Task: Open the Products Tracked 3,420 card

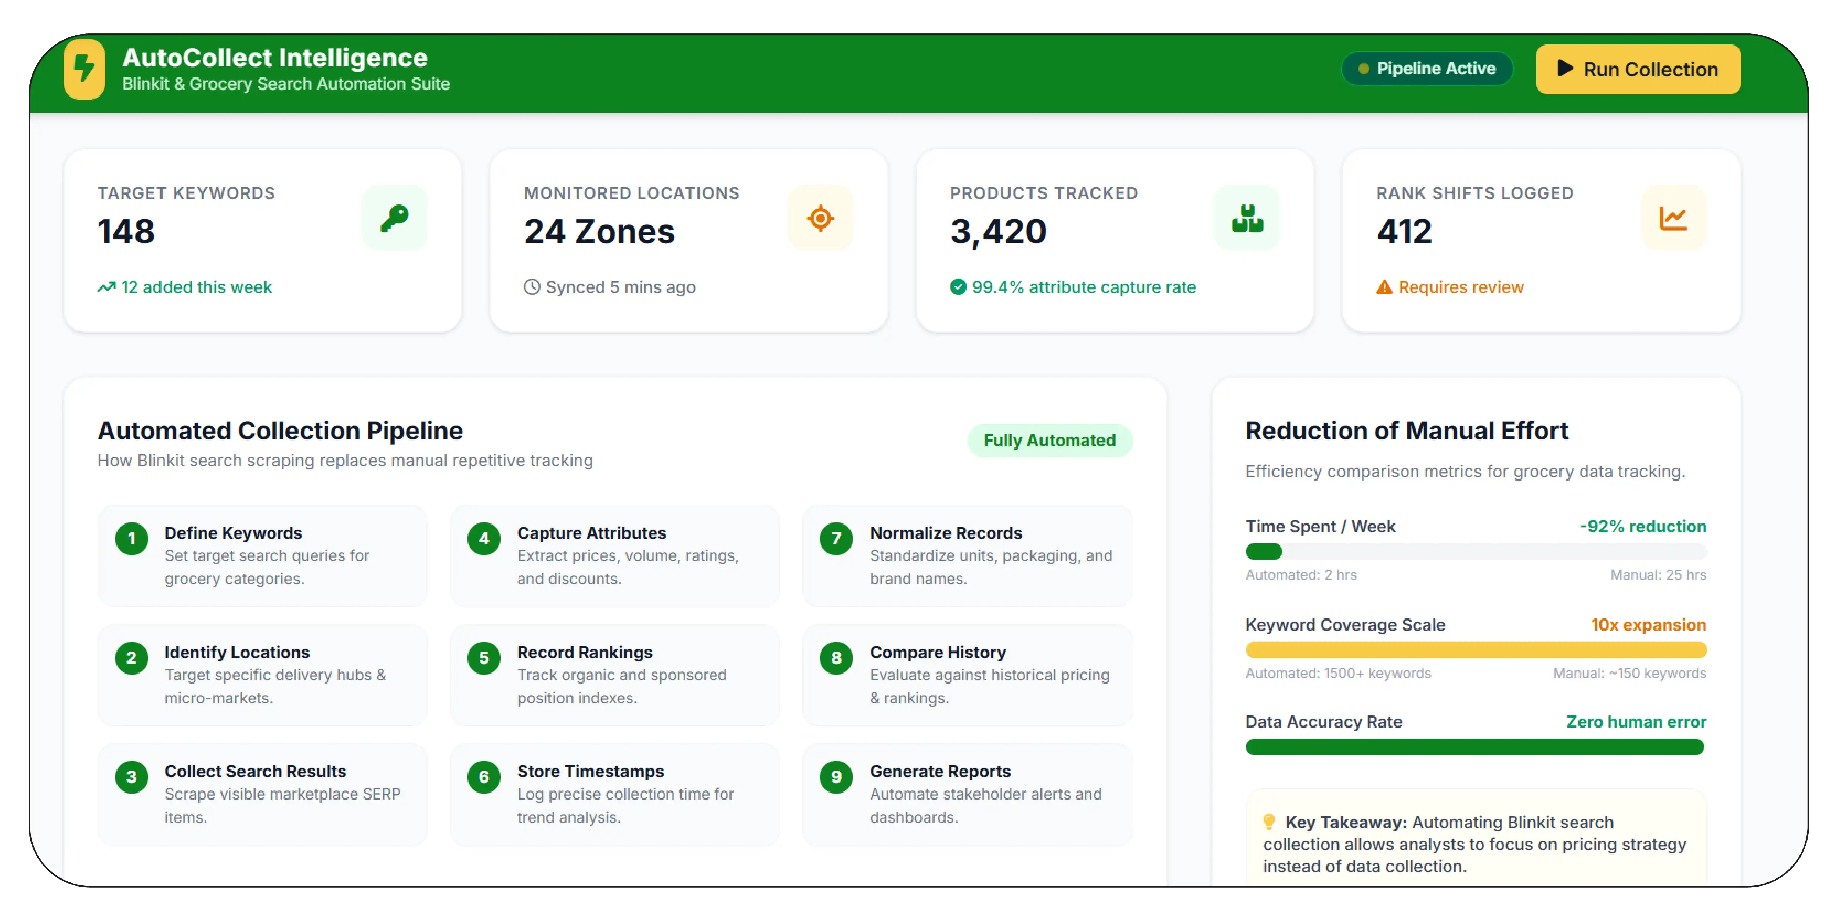Action: [x=1114, y=240]
